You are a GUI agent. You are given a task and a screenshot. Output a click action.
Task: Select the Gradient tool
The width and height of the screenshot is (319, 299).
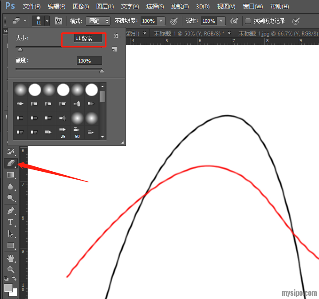coord(11,175)
